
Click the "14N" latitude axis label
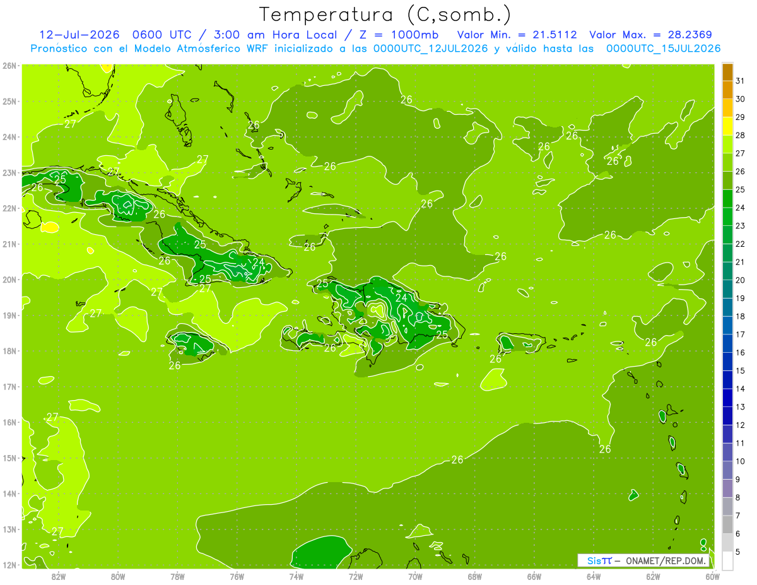click(x=9, y=493)
